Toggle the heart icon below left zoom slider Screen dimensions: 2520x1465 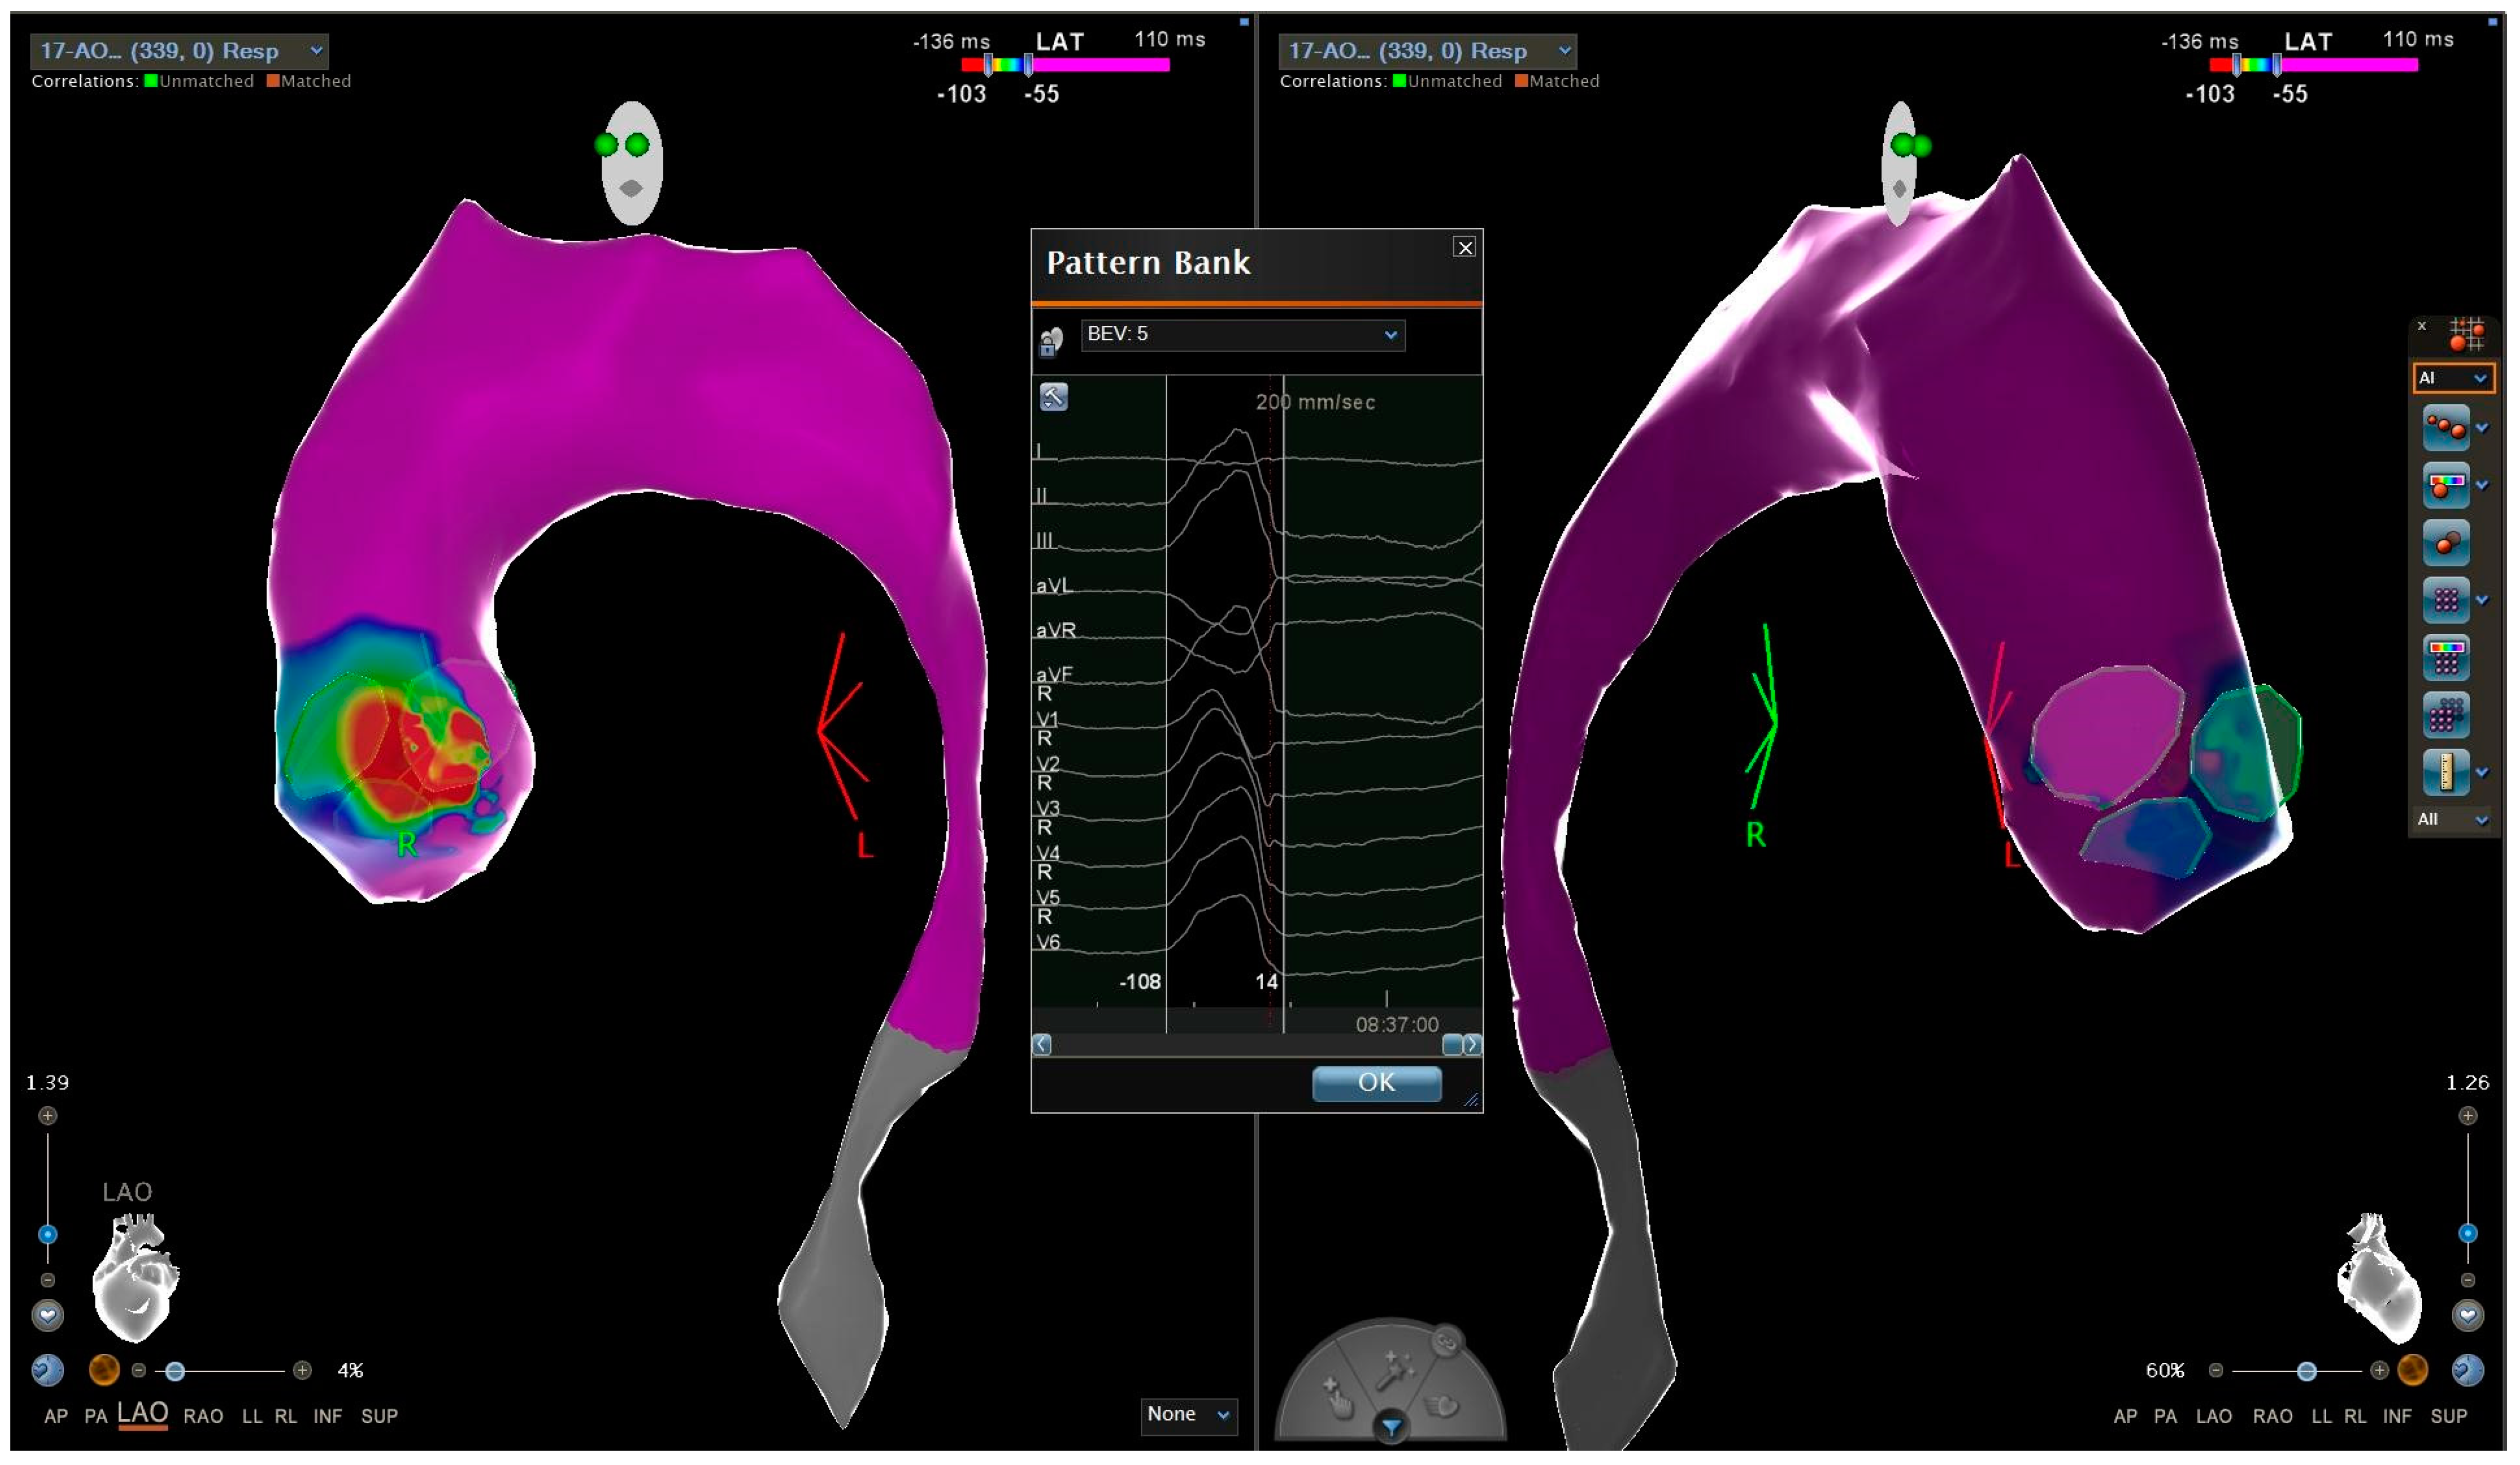pos(47,1314)
